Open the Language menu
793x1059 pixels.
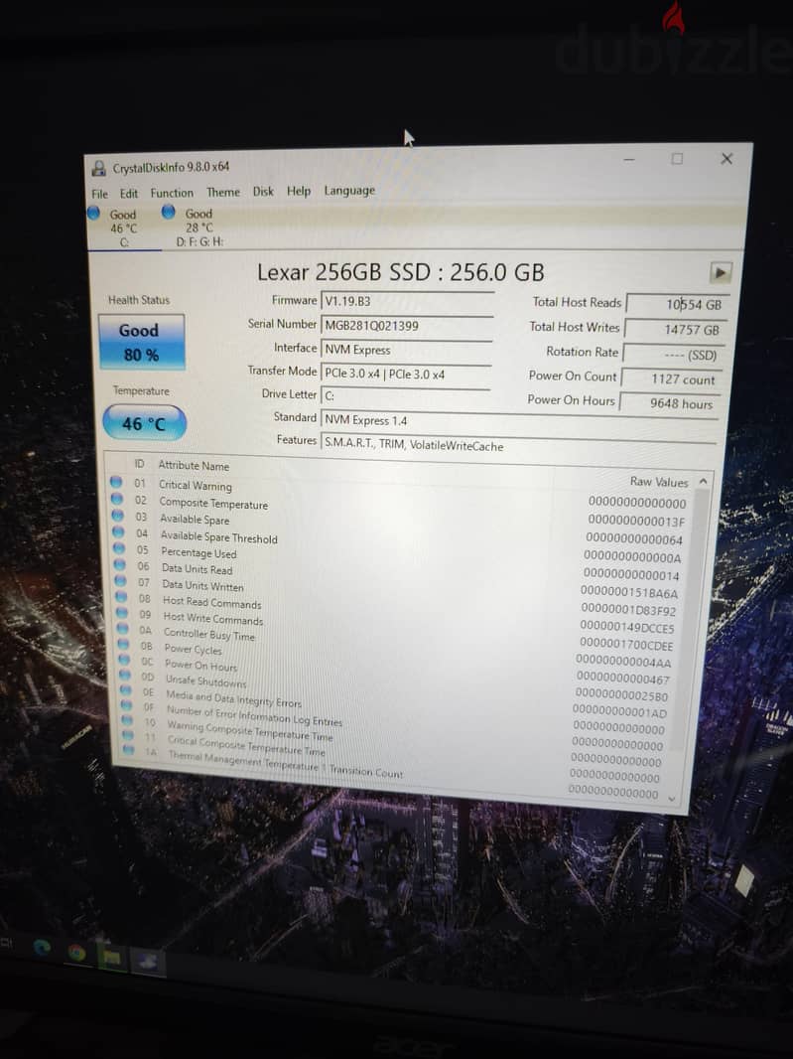pos(349,191)
